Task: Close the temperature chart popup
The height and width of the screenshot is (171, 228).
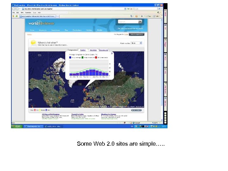Action: click(x=112, y=54)
